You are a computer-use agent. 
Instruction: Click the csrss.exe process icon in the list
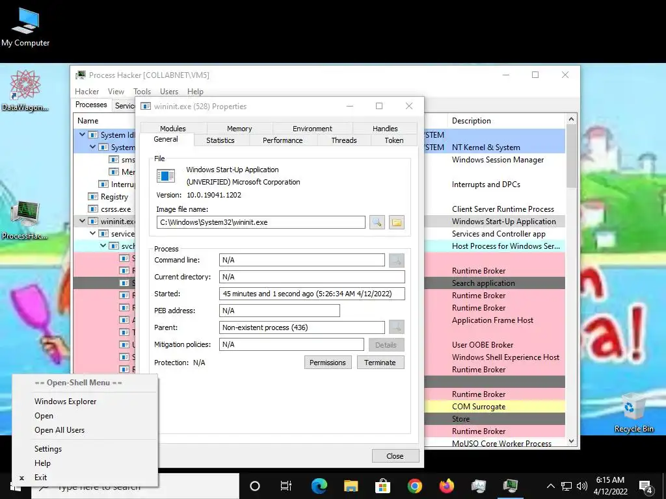(x=93, y=209)
